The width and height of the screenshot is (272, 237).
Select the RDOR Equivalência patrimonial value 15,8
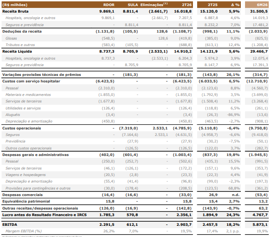110,202
